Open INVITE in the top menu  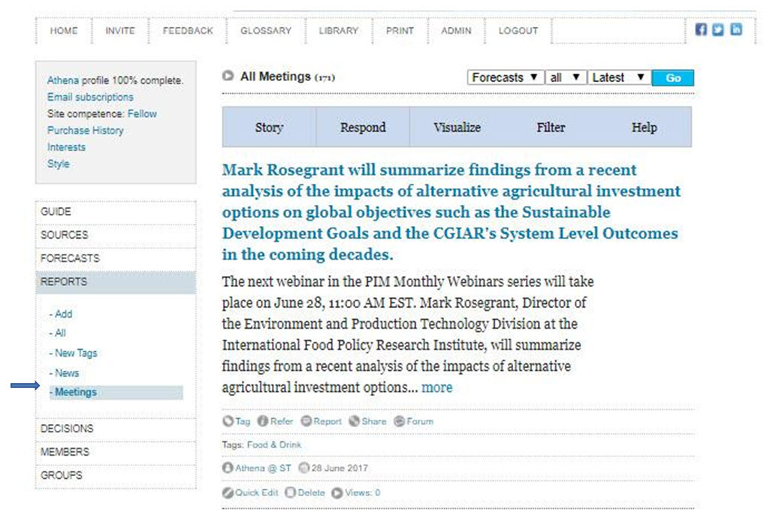tap(120, 31)
